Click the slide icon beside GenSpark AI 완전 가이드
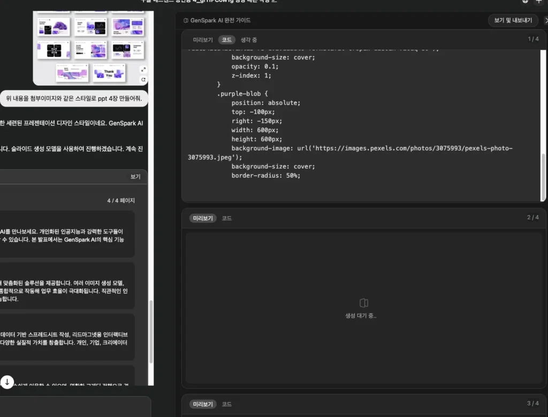Screen dimensions: 548x417 point(186,21)
